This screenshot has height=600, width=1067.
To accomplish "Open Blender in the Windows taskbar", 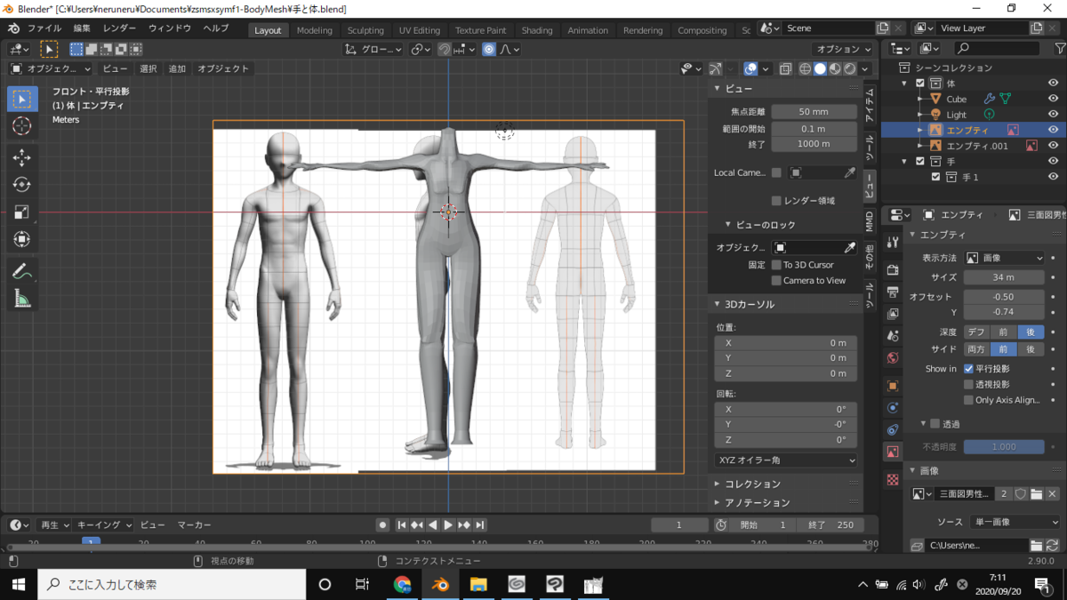I will pyautogui.click(x=440, y=584).
